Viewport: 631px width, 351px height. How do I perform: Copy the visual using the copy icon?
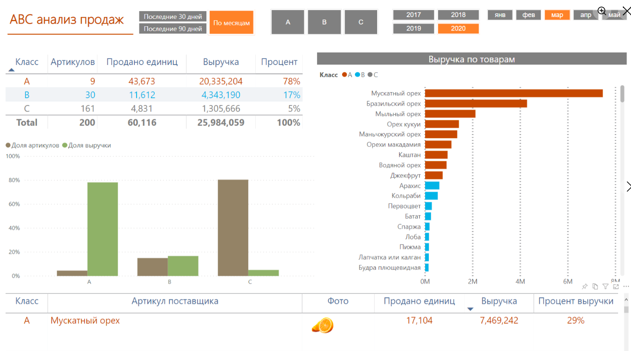point(595,287)
